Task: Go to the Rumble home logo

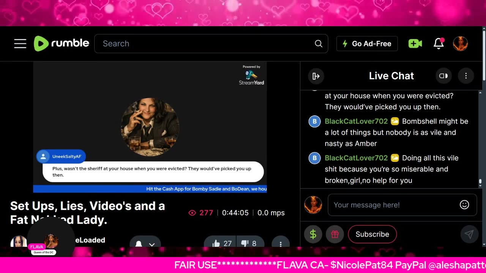Action: (x=62, y=44)
